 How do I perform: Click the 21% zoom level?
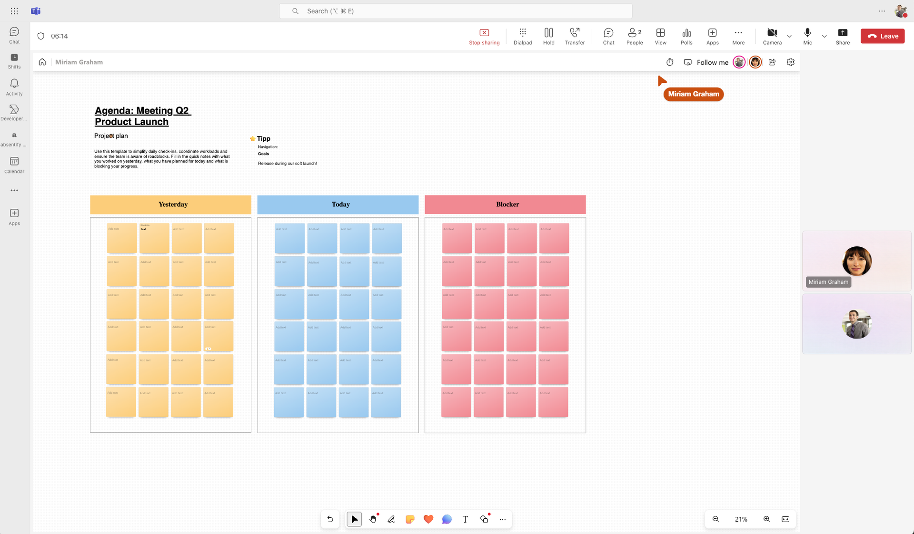coord(741,519)
